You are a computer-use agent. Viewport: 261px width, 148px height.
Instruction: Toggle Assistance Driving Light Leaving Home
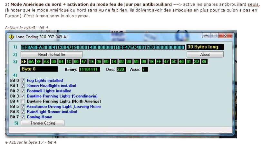[23, 106]
